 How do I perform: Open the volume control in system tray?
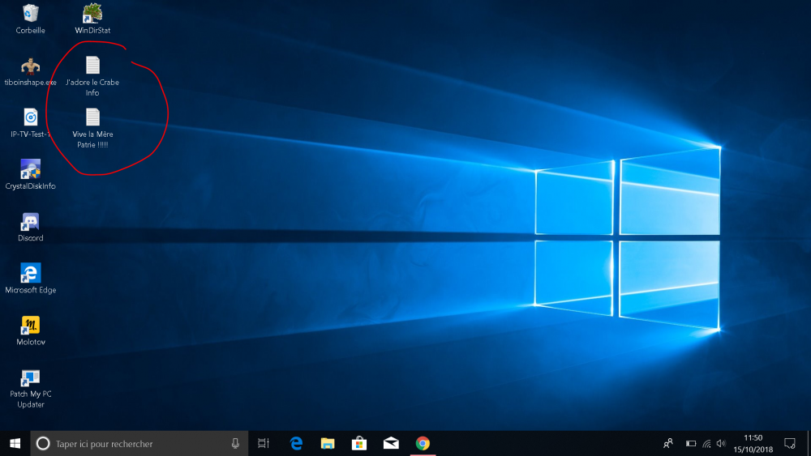pyautogui.click(x=721, y=443)
